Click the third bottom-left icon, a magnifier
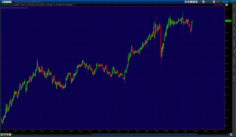 click(x=7, y=134)
